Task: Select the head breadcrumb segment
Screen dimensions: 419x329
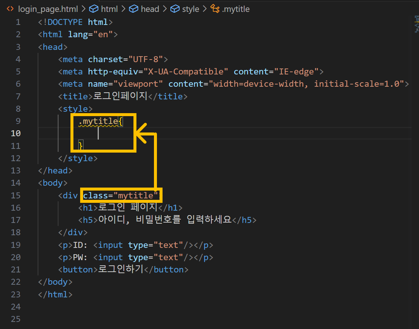Action: (150, 9)
